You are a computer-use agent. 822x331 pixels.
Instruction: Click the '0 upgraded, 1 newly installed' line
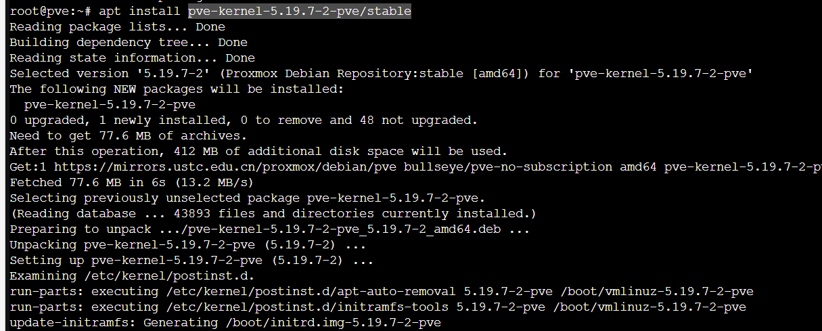(244, 120)
